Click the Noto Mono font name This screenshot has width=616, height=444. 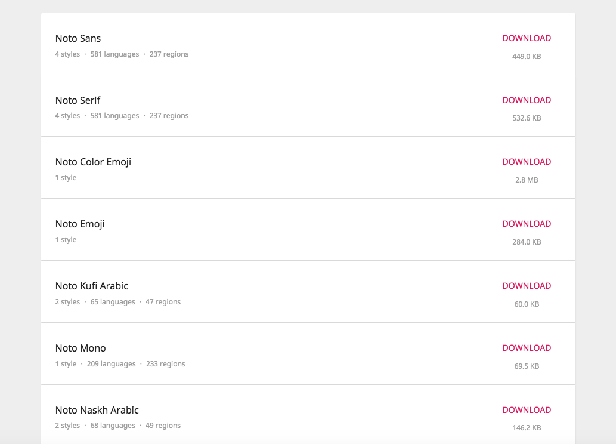81,348
